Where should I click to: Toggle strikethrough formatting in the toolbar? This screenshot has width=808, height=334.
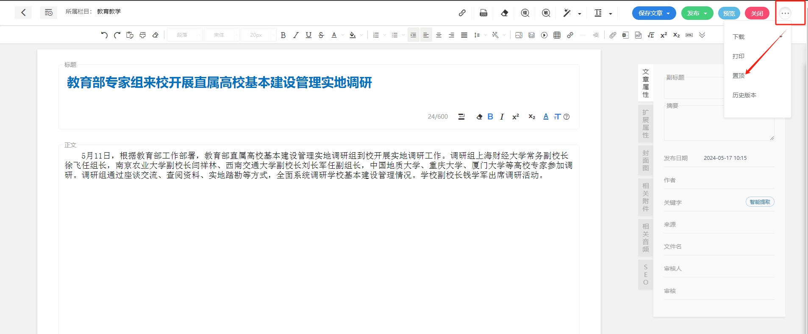(321, 35)
